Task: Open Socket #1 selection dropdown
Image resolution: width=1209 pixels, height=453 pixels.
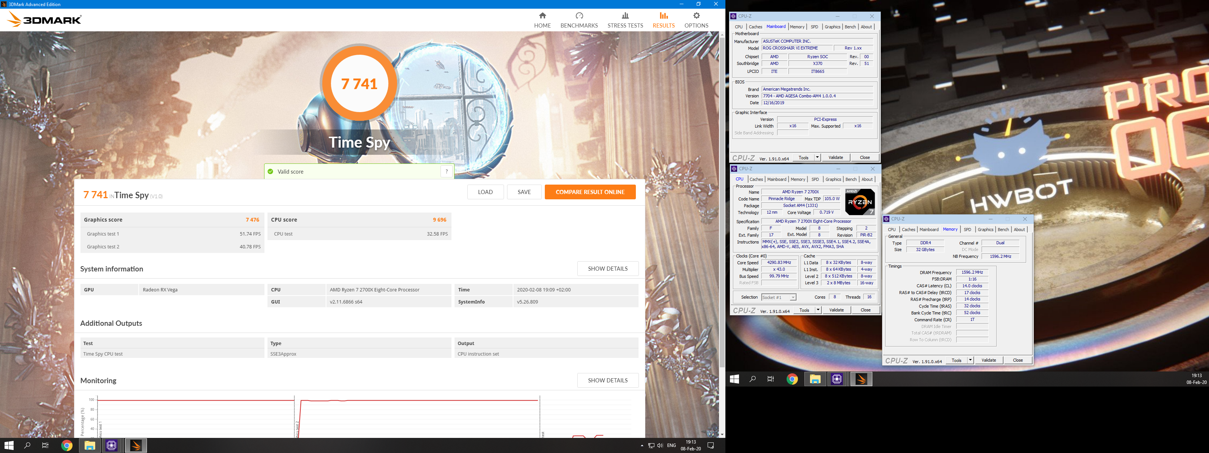Action: click(x=779, y=297)
